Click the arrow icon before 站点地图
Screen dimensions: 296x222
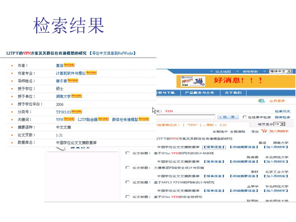click(x=211, y=71)
